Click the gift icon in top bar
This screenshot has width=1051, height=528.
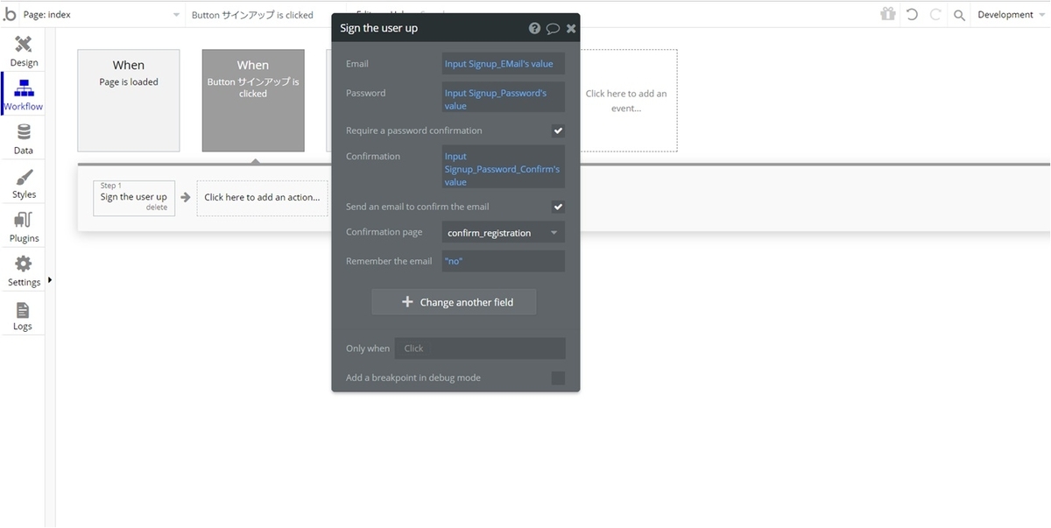pos(888,14)
